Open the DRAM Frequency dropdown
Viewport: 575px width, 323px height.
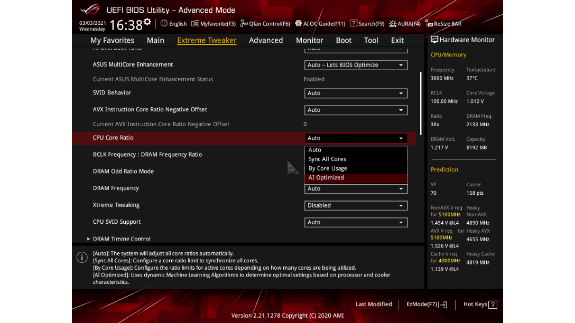coord(356,188)
